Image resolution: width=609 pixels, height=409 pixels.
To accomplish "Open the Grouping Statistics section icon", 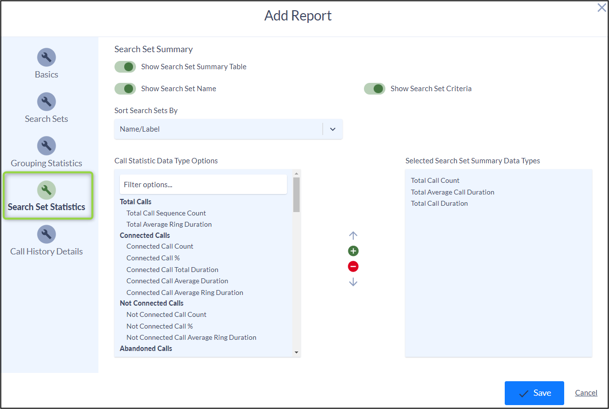I will click(46, 145).
